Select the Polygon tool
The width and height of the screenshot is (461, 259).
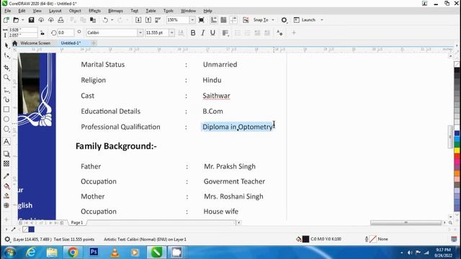click(x=6, y=129)
